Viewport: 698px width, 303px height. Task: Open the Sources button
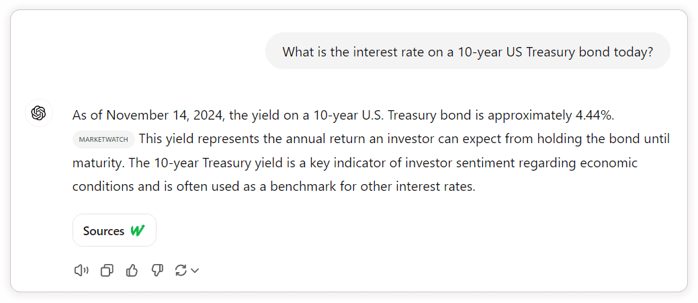click(114, 230)
